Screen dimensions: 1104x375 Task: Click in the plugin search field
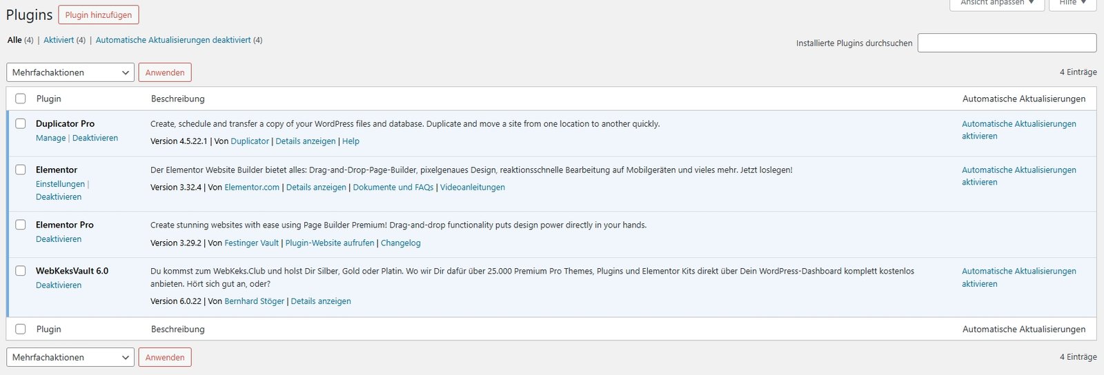click(x=1007, y=43)
